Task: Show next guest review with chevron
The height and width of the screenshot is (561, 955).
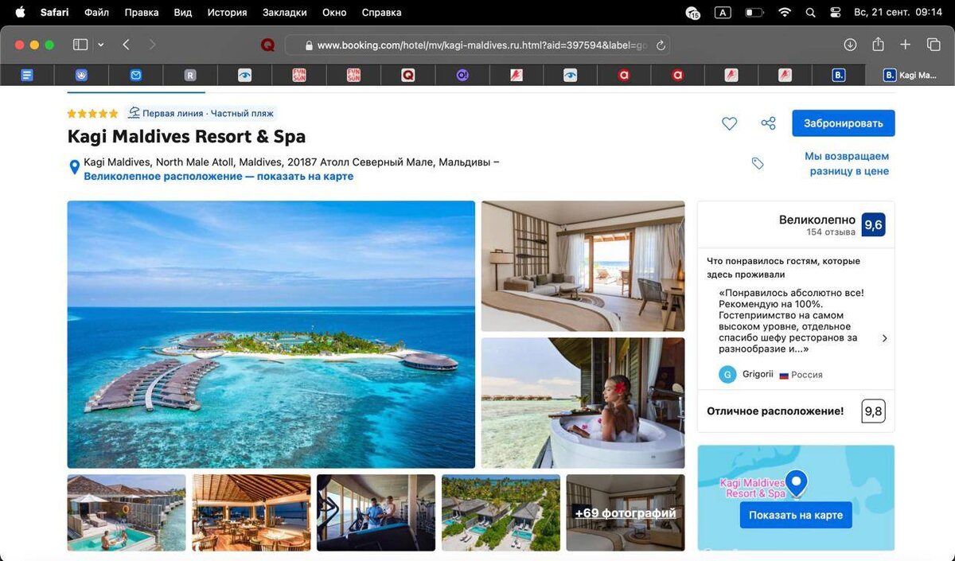Action: tap(884, 338)
